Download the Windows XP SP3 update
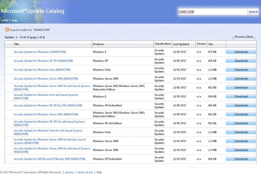This screenshot has width=261, height=175. point(241,61)
